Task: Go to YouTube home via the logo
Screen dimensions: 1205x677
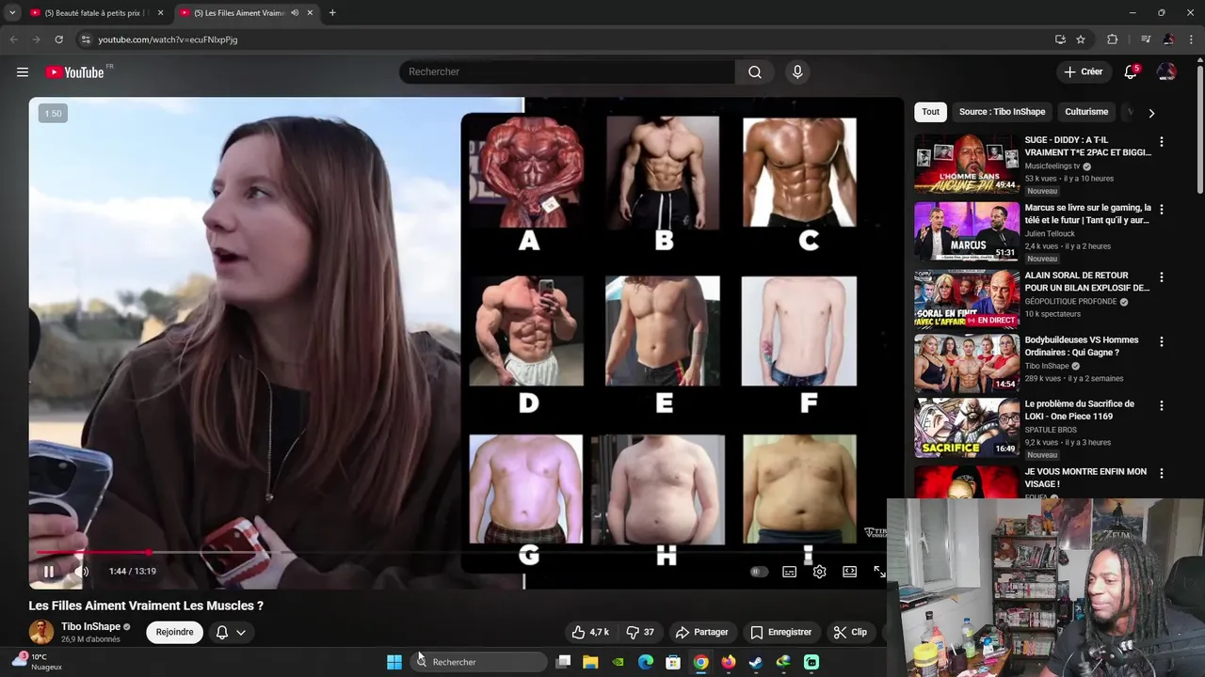Action: click(74, 72)
